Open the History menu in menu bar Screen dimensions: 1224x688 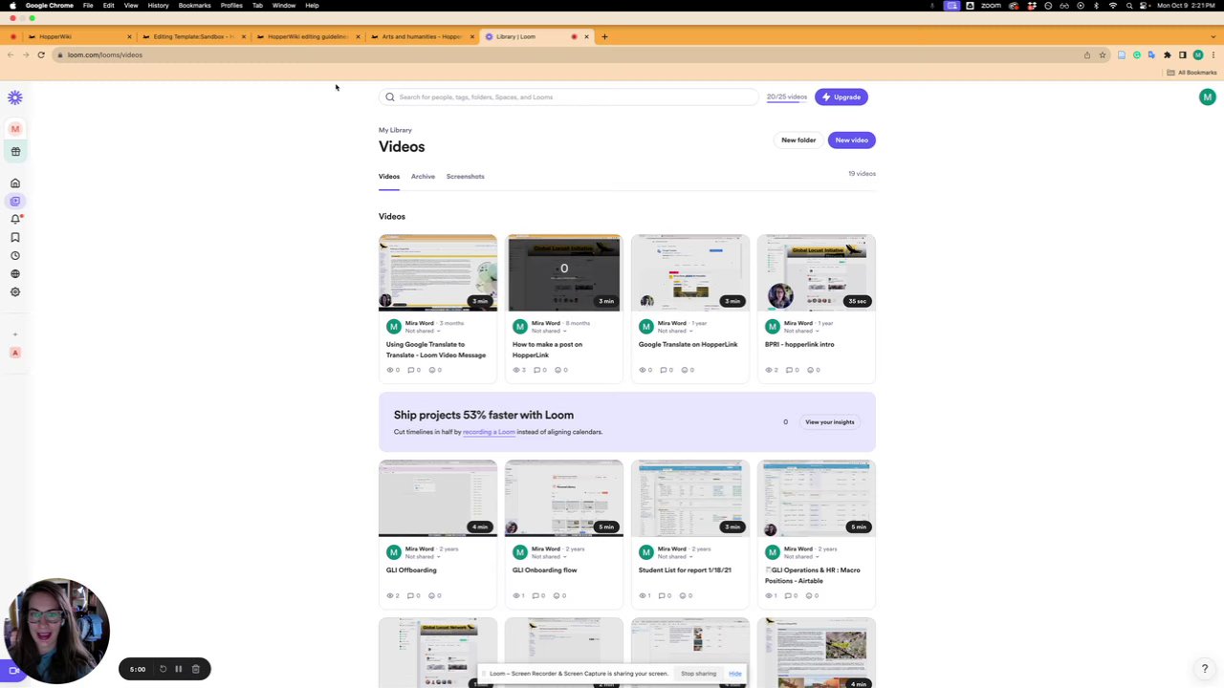pos(158,6)
